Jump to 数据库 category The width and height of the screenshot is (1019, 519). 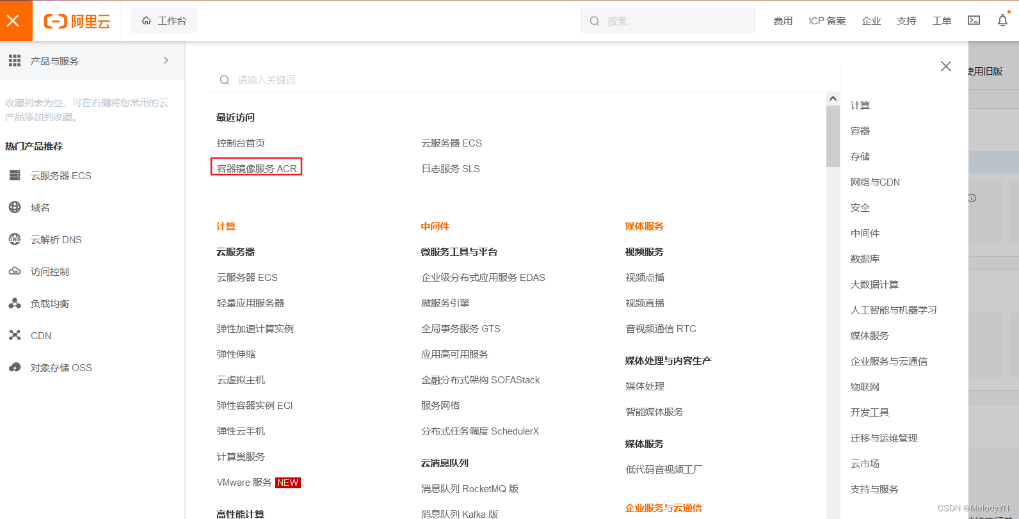(865, 259)
